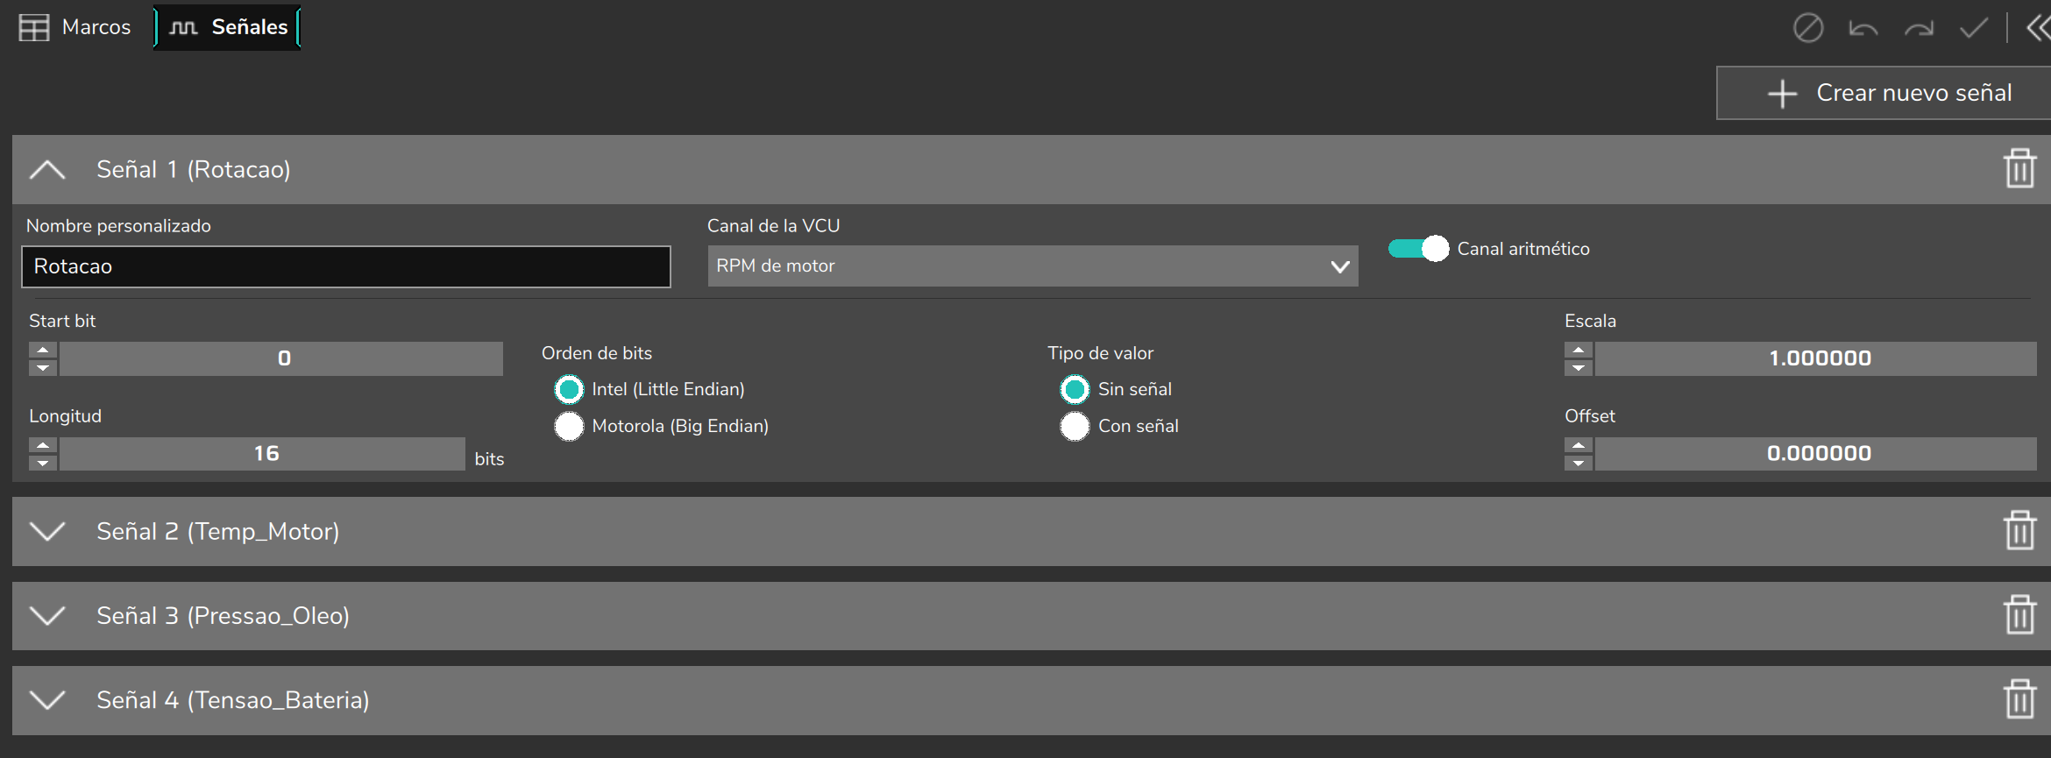Click the checkmark apply icon
Screen dimensions: 2051x758
1974,28
